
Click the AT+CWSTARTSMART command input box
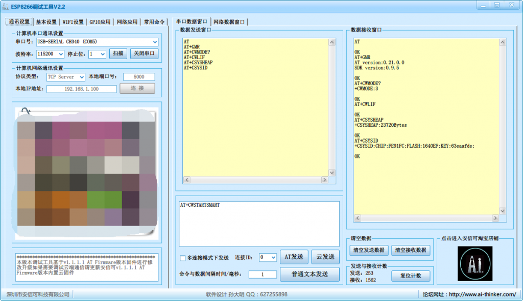pos(259,224)
